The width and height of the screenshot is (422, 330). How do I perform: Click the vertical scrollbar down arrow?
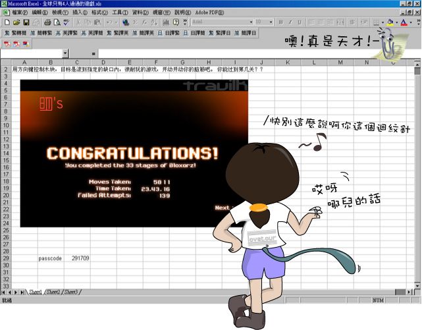pyautogui.click(x=417, y=286)
